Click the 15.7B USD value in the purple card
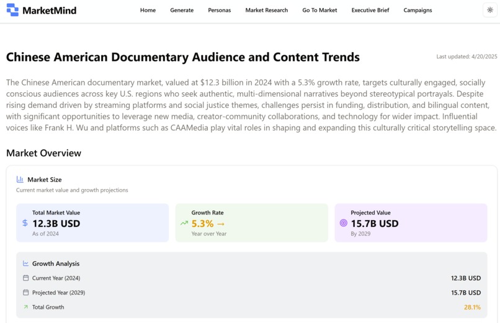 click(375, 224)
